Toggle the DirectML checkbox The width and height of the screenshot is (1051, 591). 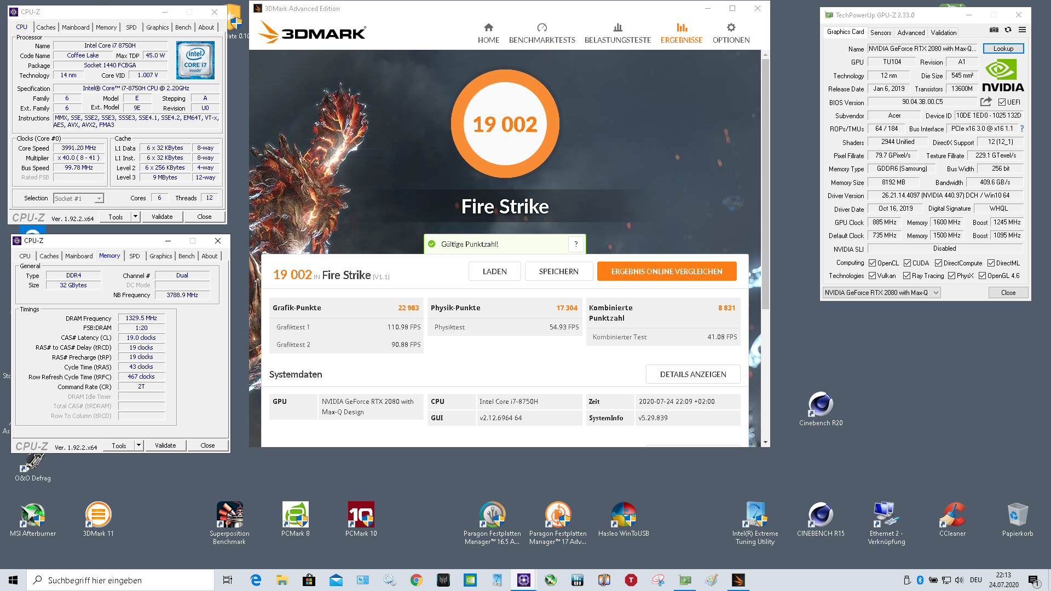[x=991, y=263]
